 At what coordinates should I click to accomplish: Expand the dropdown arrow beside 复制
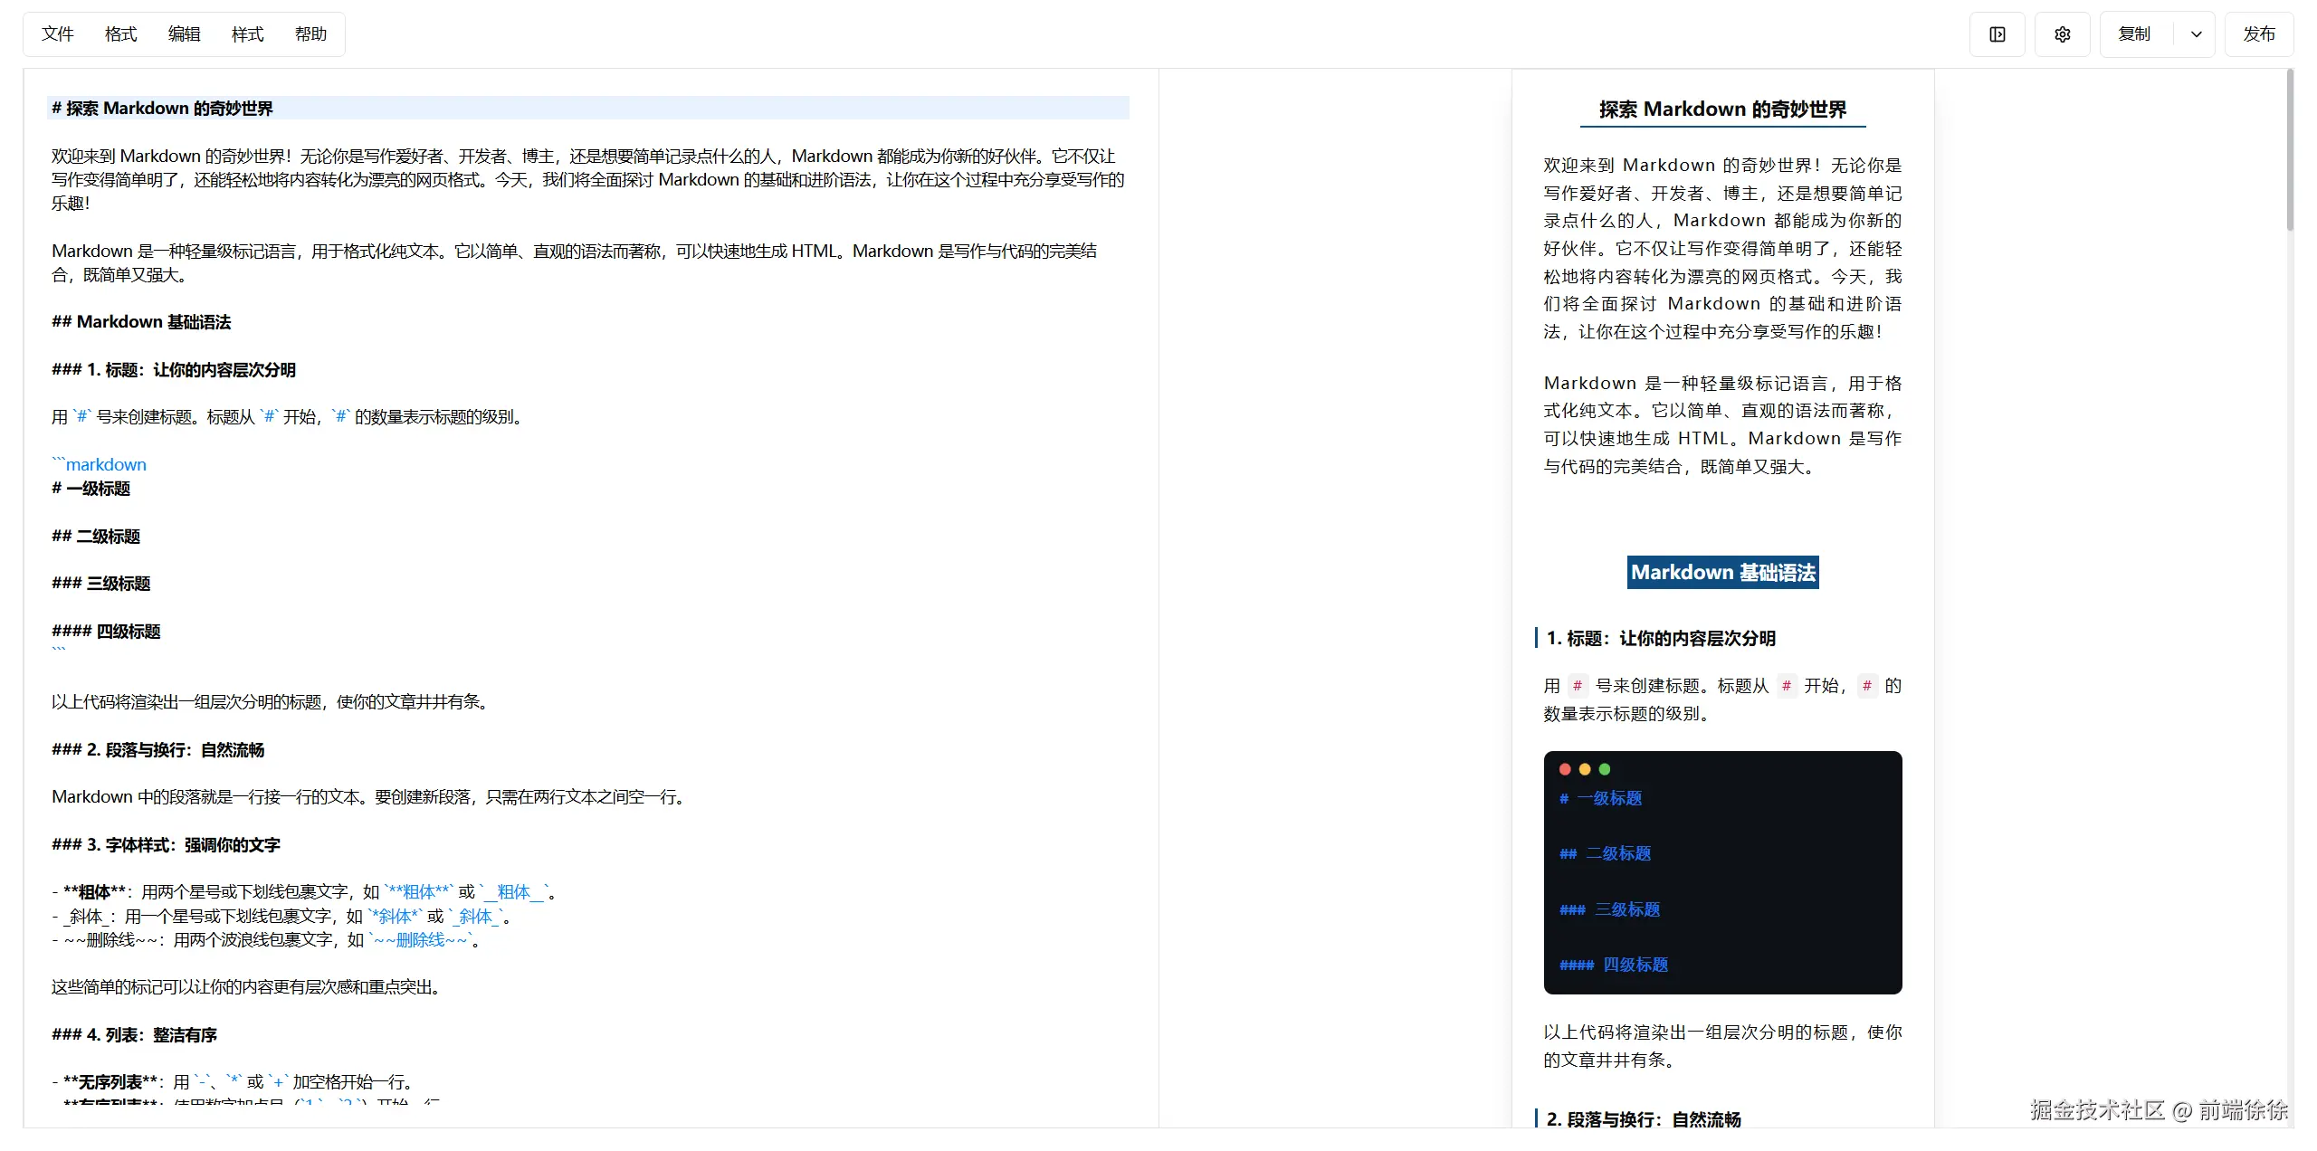tap(2196, 34)
